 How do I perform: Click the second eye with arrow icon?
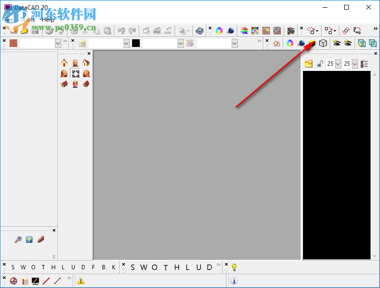click(348, 44)
